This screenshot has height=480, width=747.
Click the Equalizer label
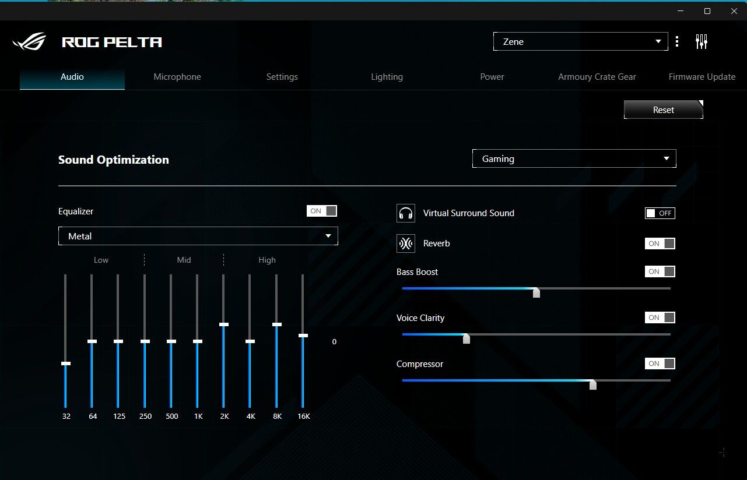[x=76, y=211]
